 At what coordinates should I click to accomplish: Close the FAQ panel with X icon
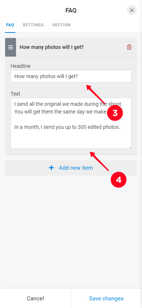(131, 10)
